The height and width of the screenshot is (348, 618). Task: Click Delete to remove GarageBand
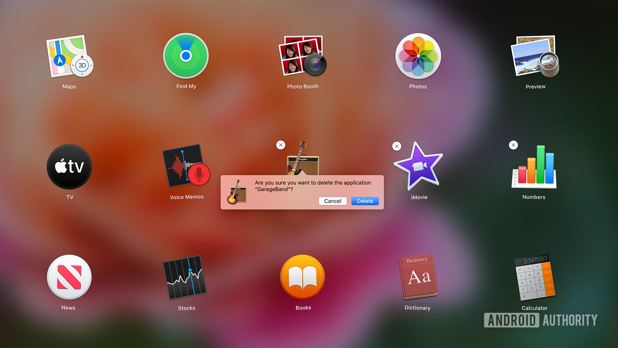tap(365, 201)
